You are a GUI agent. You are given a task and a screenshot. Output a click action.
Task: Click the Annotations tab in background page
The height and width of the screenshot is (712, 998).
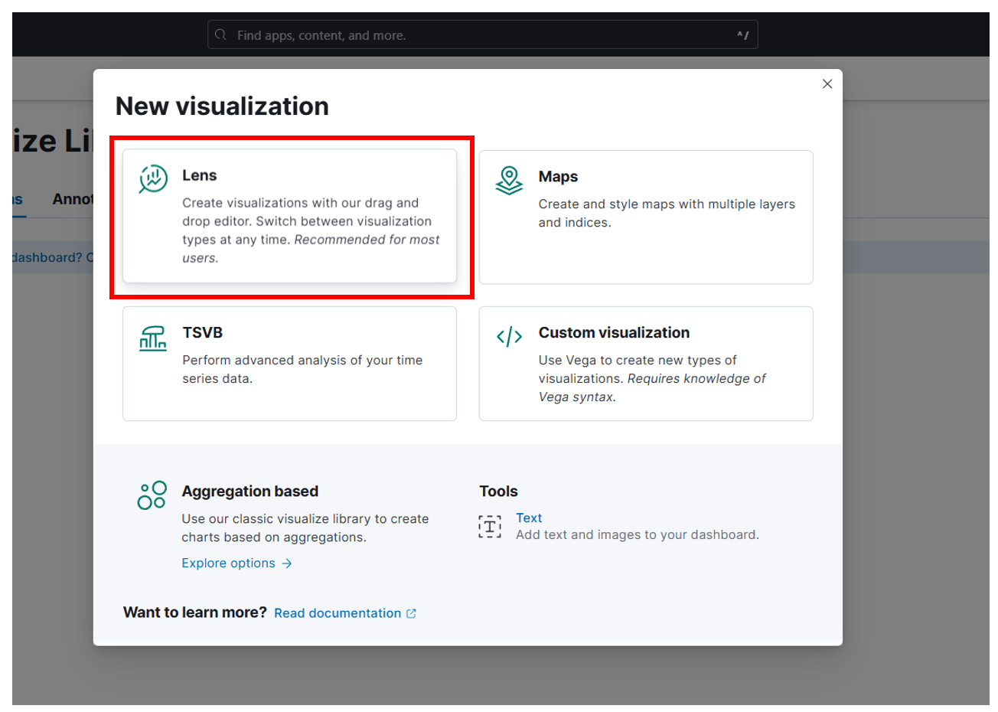[73, 199]
